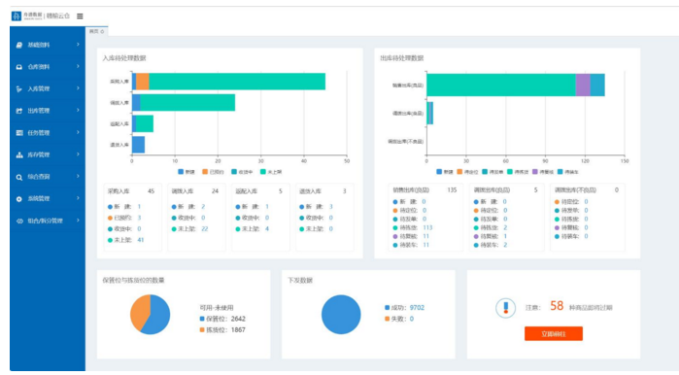The height and width of the screenshot is (375, 679).
Task: Expand 基础资料 via its chevron arrow
Action: coord(78,44)
